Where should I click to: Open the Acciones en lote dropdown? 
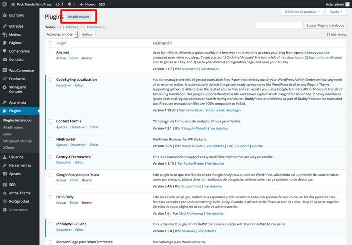click(61, 34)
